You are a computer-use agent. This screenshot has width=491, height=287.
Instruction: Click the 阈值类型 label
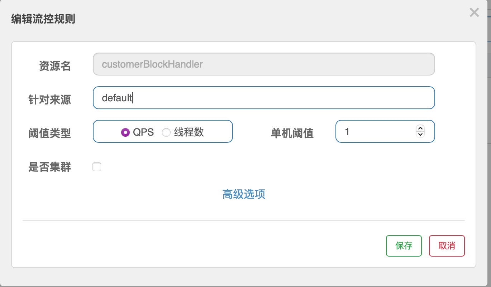tap(49, 133)
